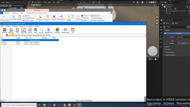Click the Вставить clipboard icon in Explorer ribbon
Viewport: 190px width, 107px height.
click(20, 17)
